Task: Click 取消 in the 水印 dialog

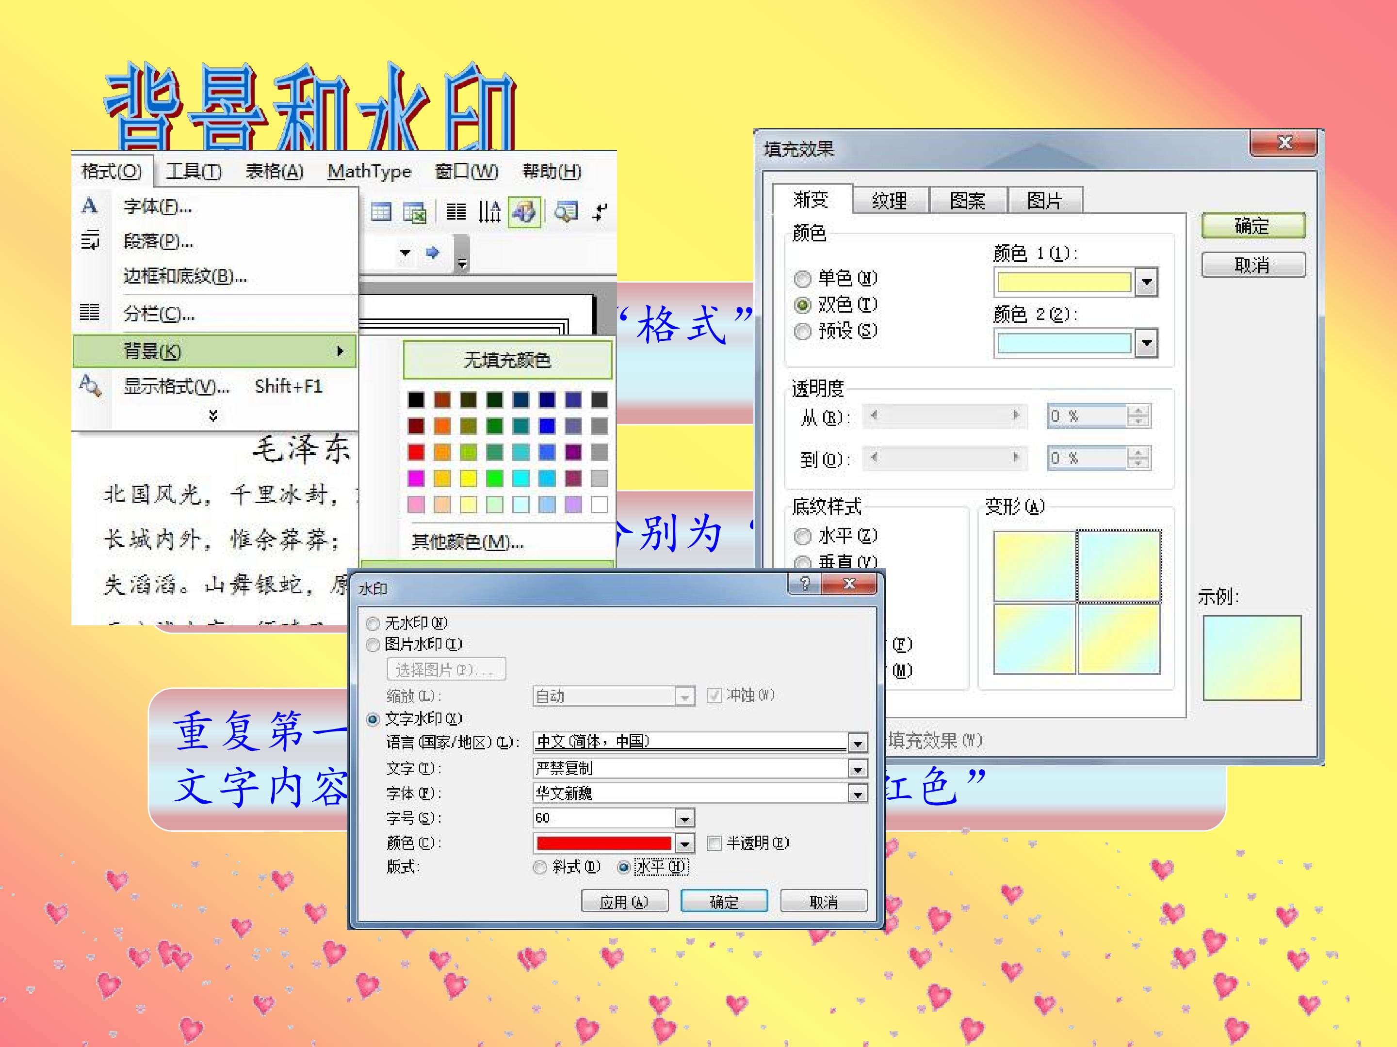Action: (x=824, y=901)
